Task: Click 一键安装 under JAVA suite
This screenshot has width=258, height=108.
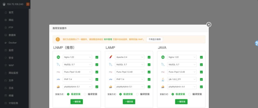Action: pos(181,102)
